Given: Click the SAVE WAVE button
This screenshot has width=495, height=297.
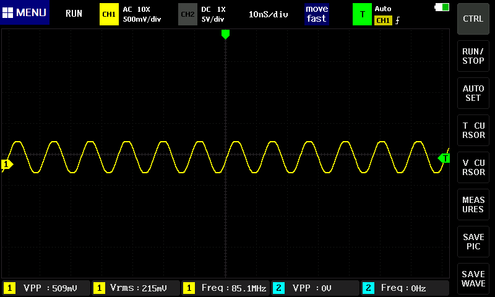Looking at the screenshot, I should pyautogui.click(x=473, y=279).
